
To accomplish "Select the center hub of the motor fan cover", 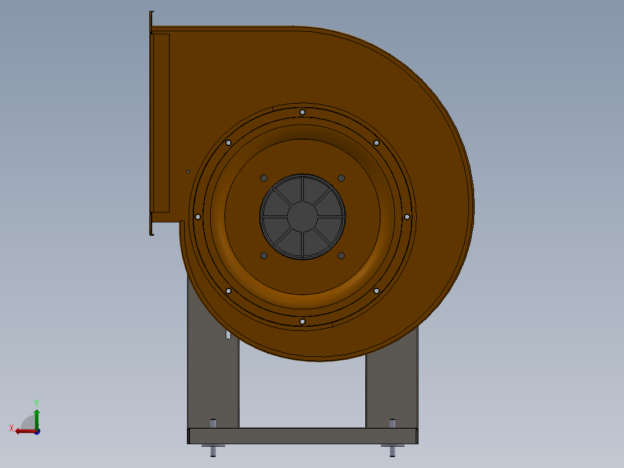I will [302, 217].
